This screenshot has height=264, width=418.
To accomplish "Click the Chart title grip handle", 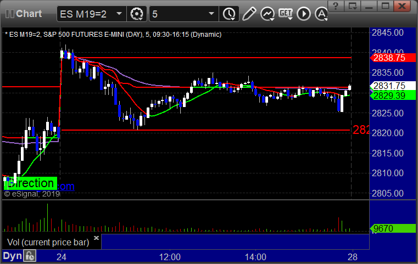I will 10,14.
